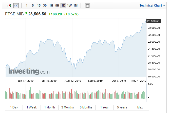This screenshot has height=115, width=169.
Task: Choose the 1H interval
Action: (51, 6)
